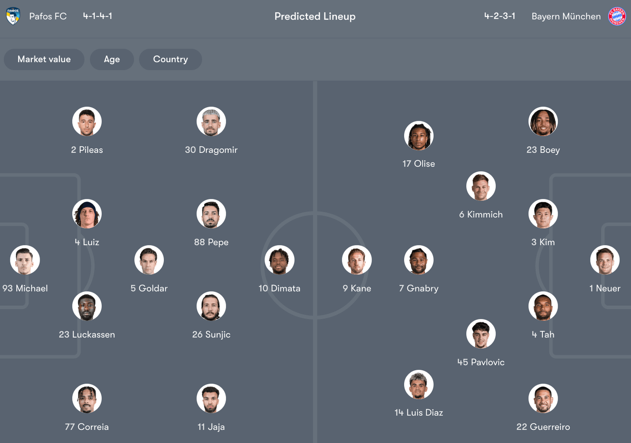The height and width of the screenshot is (443, 631).
Task: Click Bayern 4-2-3-1 formation label
Action: [x=499, y=16]
